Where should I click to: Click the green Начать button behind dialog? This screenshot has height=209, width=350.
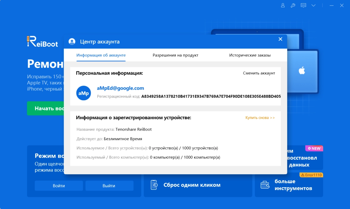(x=45, y=108)
